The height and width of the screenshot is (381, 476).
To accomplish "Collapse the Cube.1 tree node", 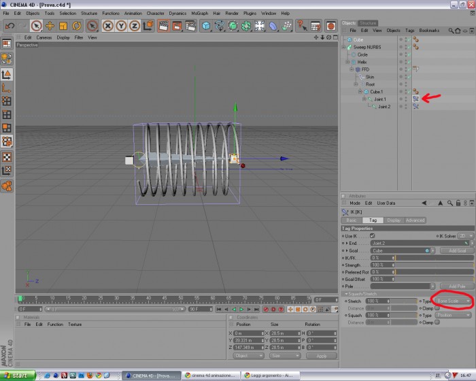I will pos(360,91).
